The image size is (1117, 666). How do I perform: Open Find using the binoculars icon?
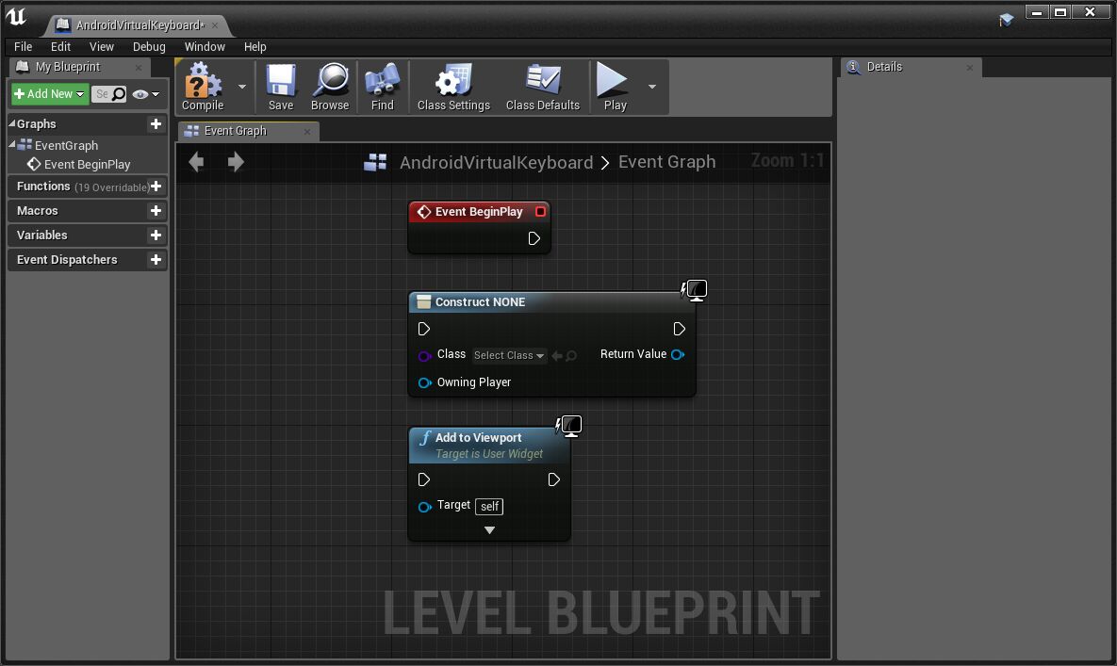point(382,83)
